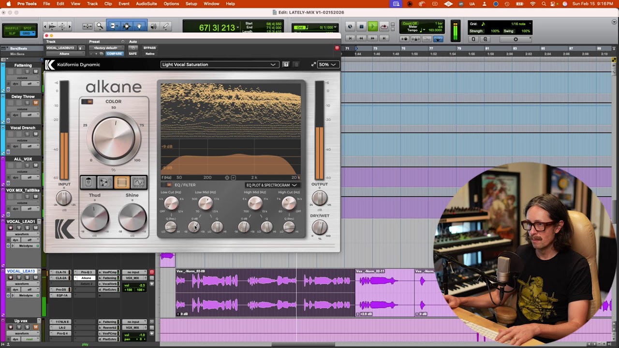Select the Grabber hand tool
The image size is (619, 348).
point(139,26)
